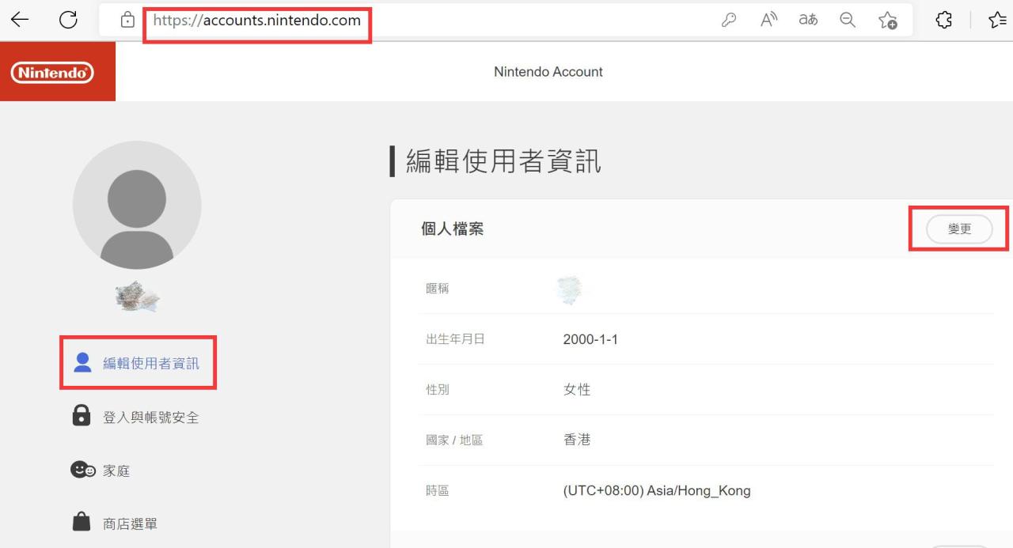Reload the page with the refresh icon

(x=68, y=21)
